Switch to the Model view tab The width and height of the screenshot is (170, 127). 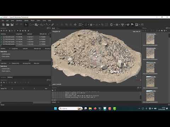[x=53, y=28]
